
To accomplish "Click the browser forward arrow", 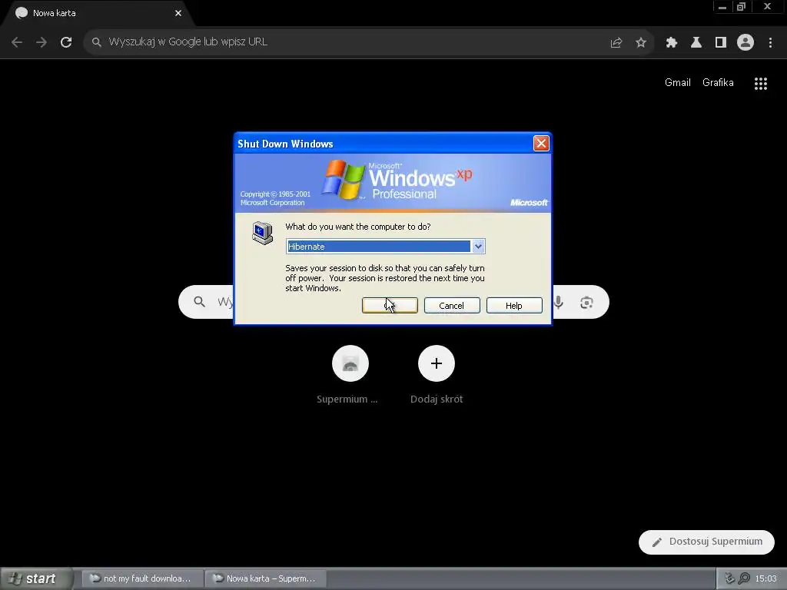I will 42,42.
